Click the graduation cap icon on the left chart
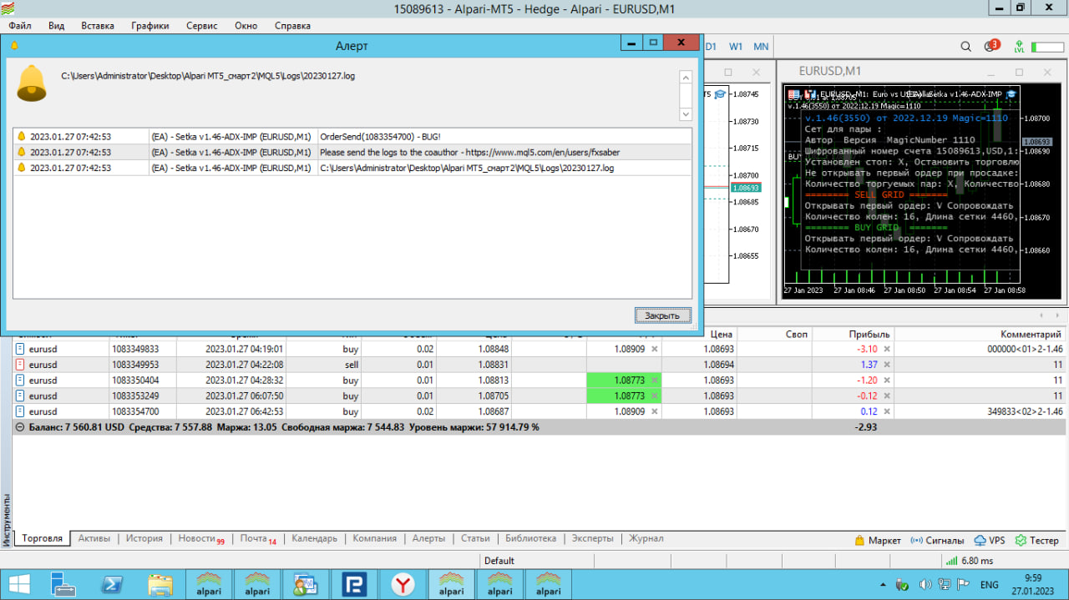This screenshot has width=1069, height=600. click(x=719, y=94)
